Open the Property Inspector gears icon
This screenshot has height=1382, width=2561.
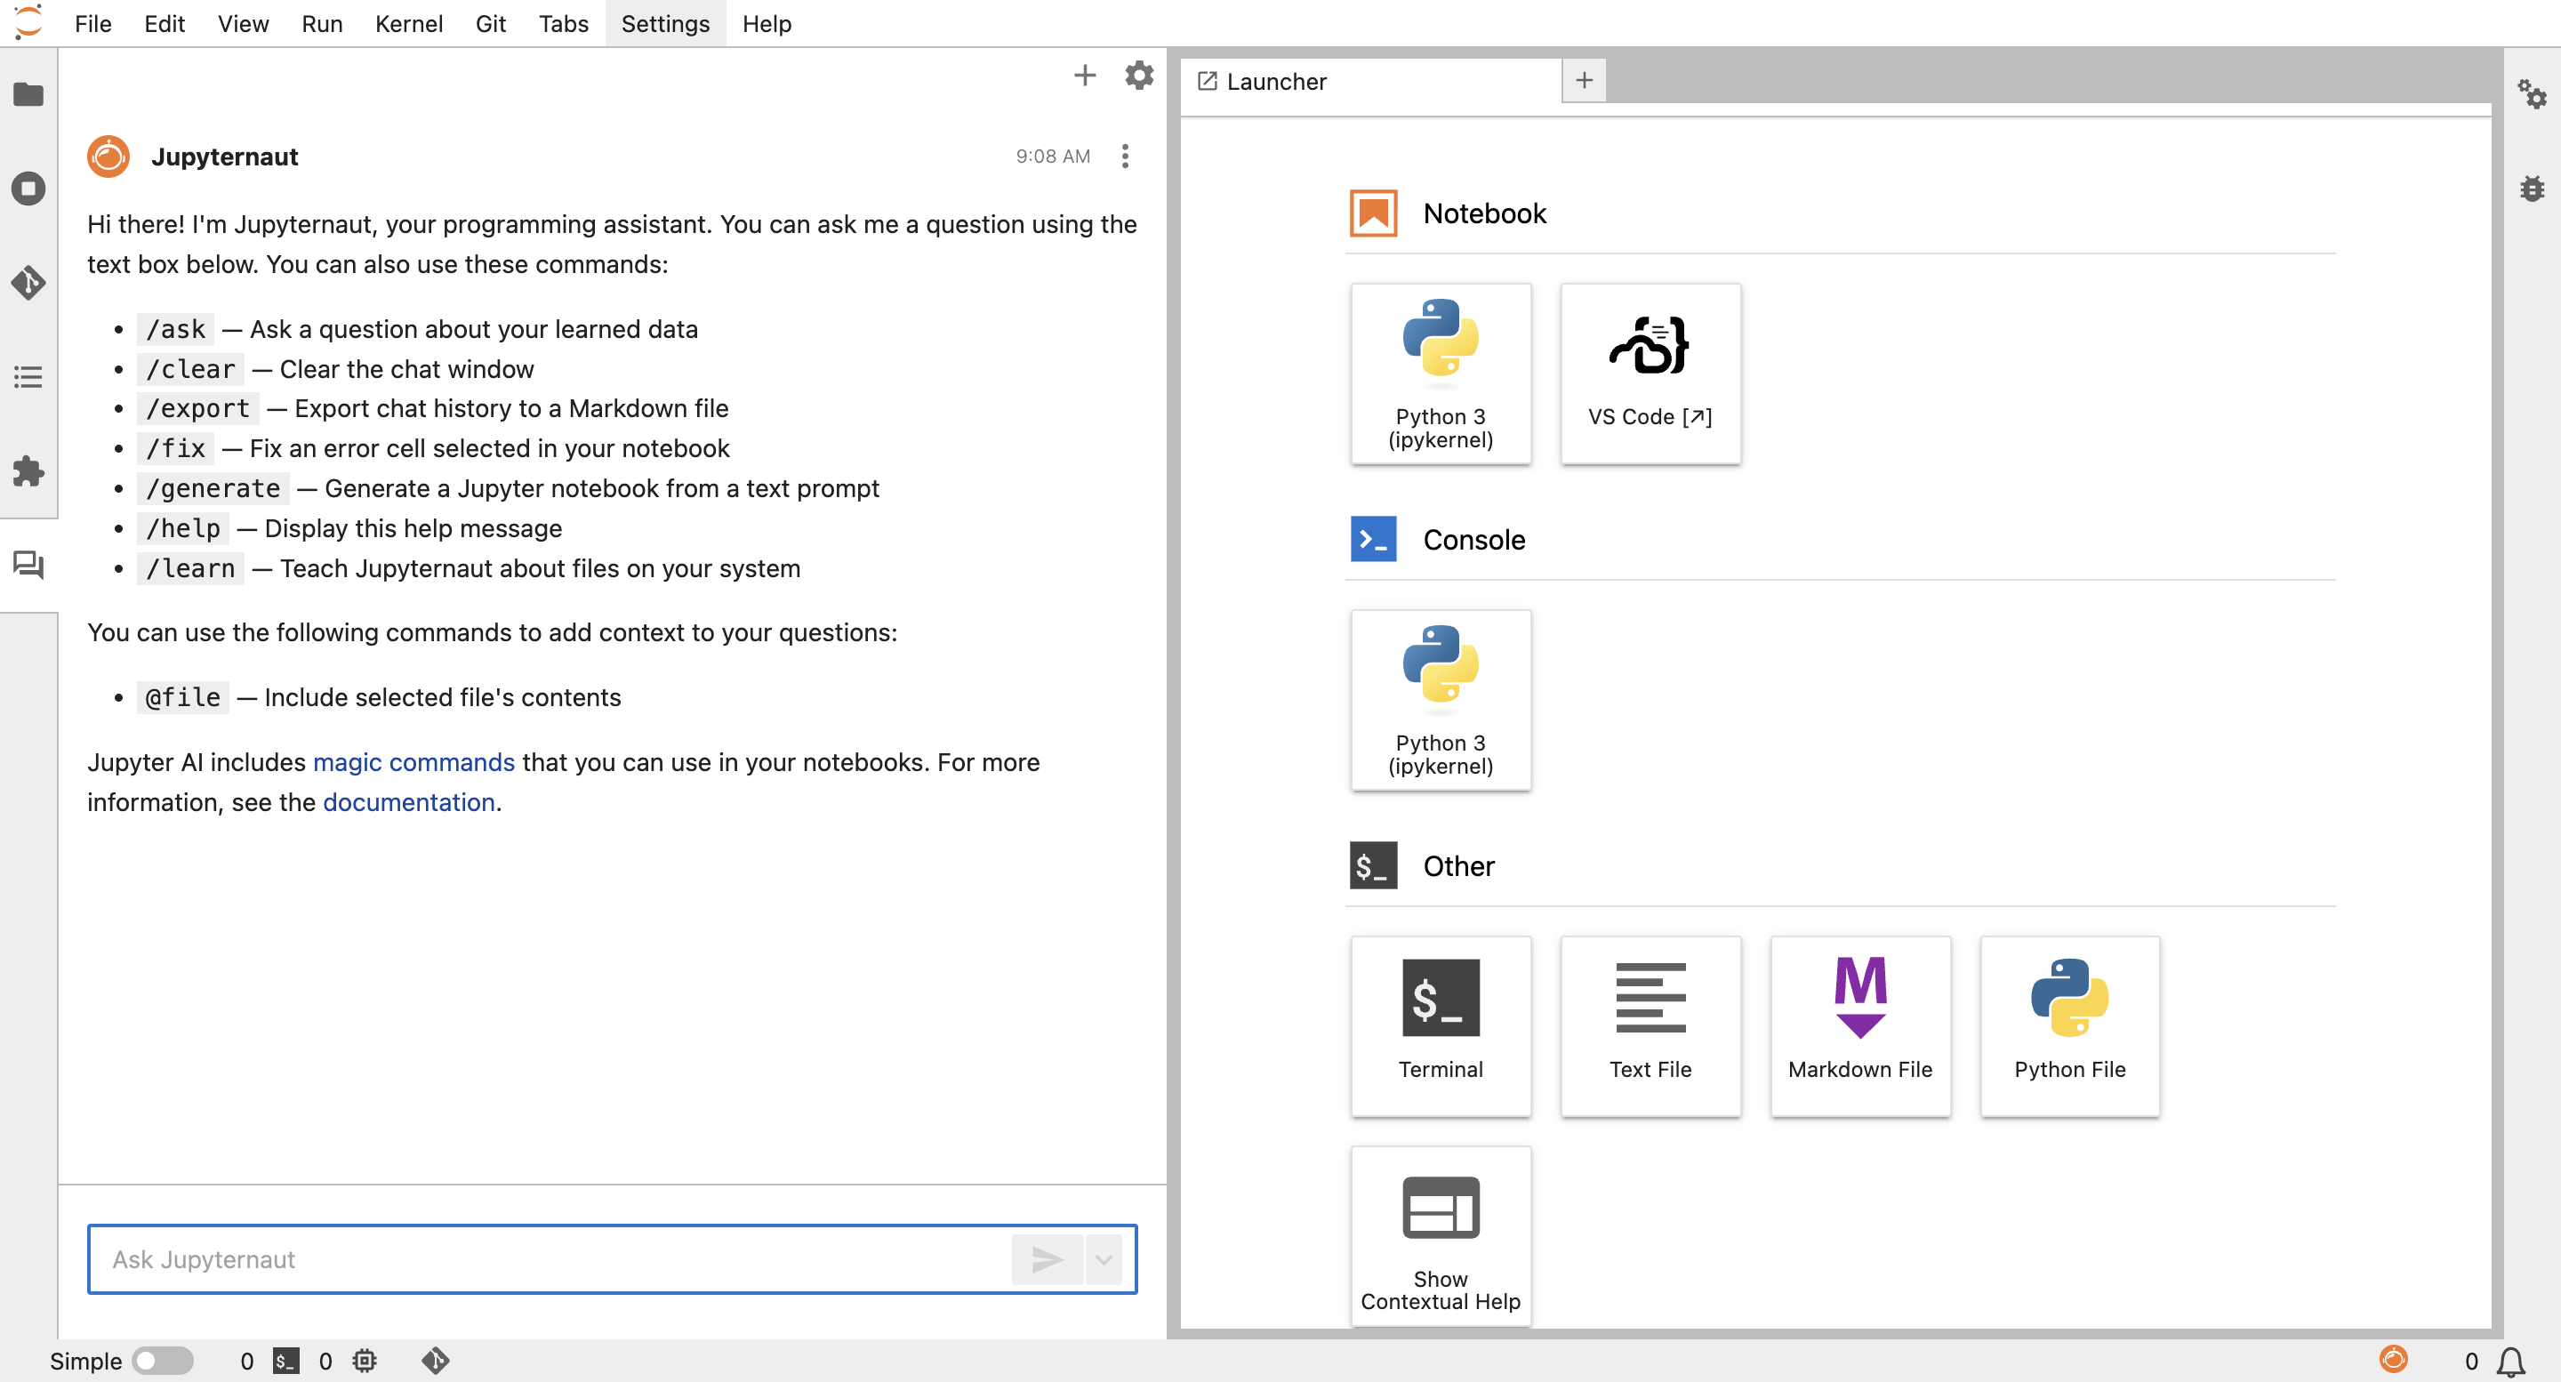tap(2533, 94)
